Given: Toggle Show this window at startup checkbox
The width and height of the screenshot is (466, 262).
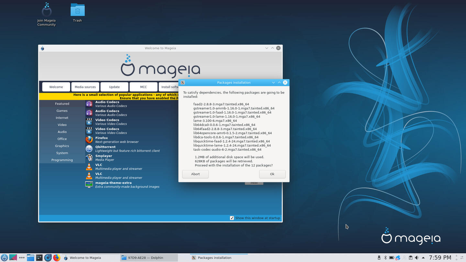Looking at the screenshot, I should click(x=232, y=218).
